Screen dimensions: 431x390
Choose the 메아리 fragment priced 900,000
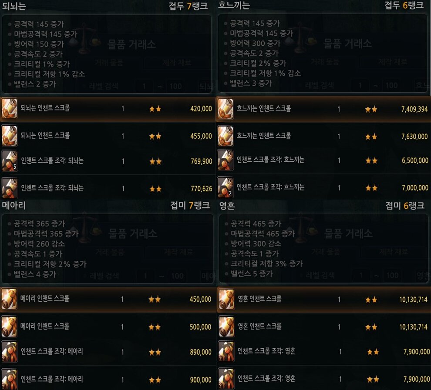108,379
